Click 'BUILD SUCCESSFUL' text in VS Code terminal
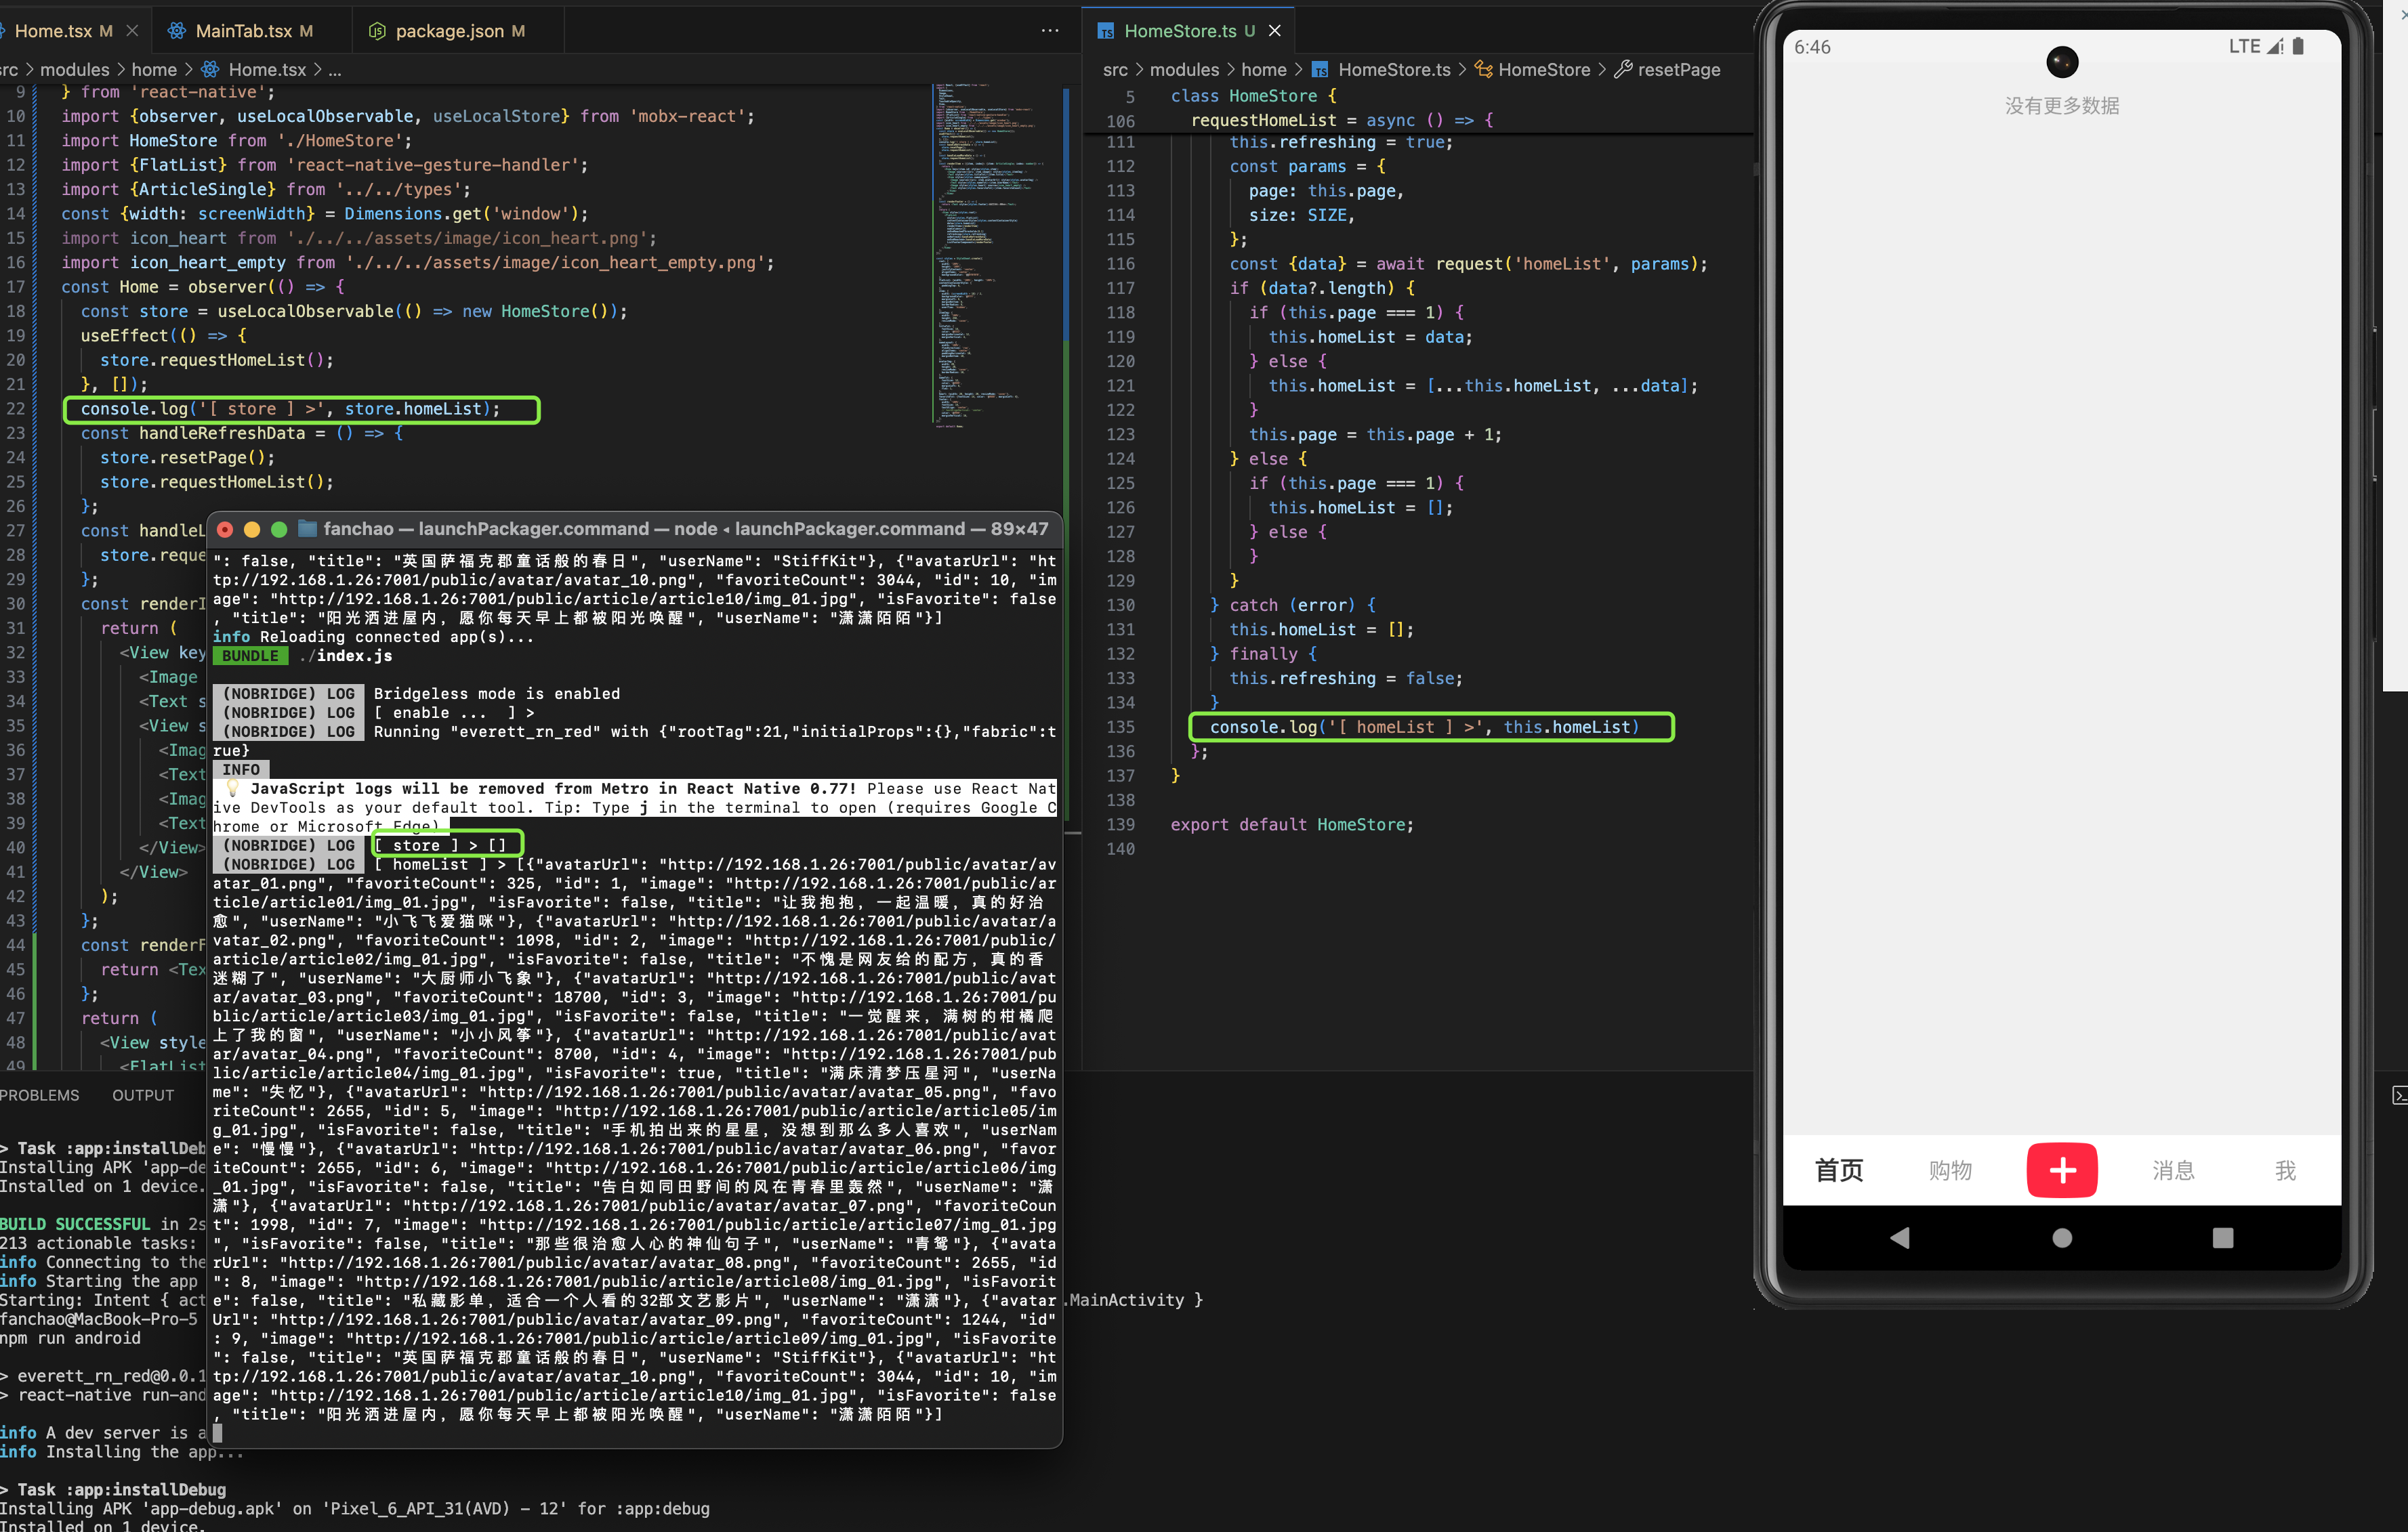 (x=75, y=1223)
